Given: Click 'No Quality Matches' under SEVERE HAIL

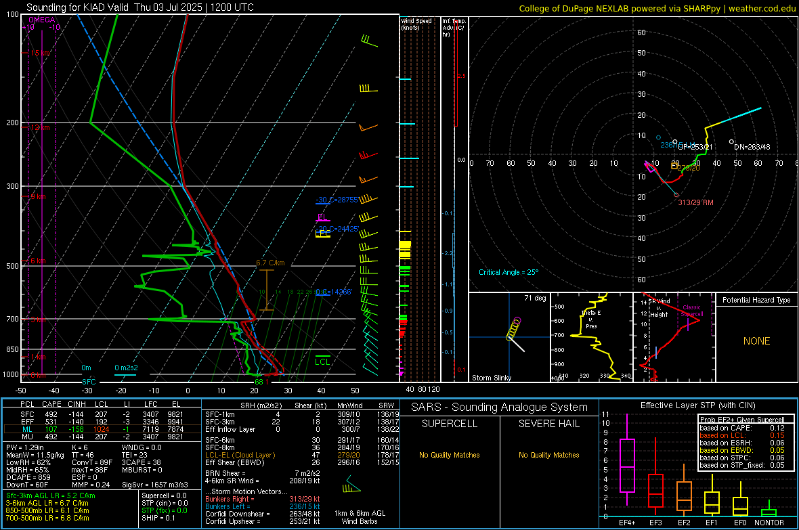Looking at the screenshot, I should click(548, 455).
